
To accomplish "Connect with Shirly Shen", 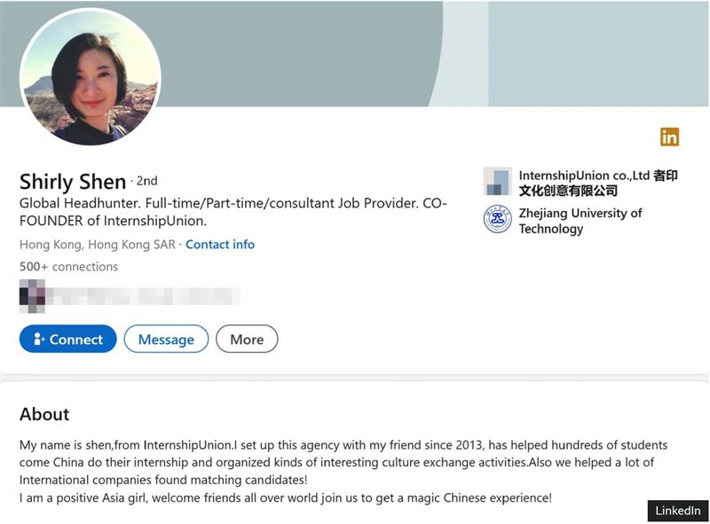I will pos(68,339).
